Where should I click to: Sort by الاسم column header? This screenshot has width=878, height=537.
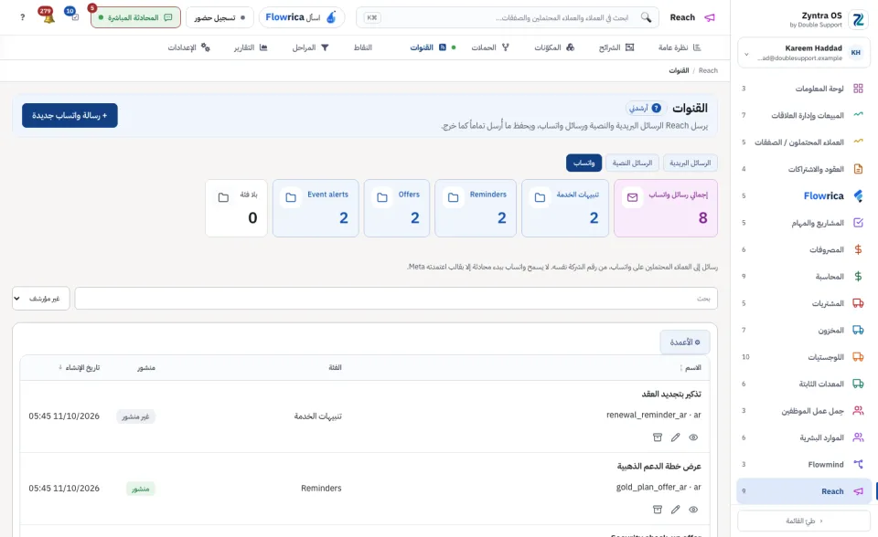click(691, 367)
